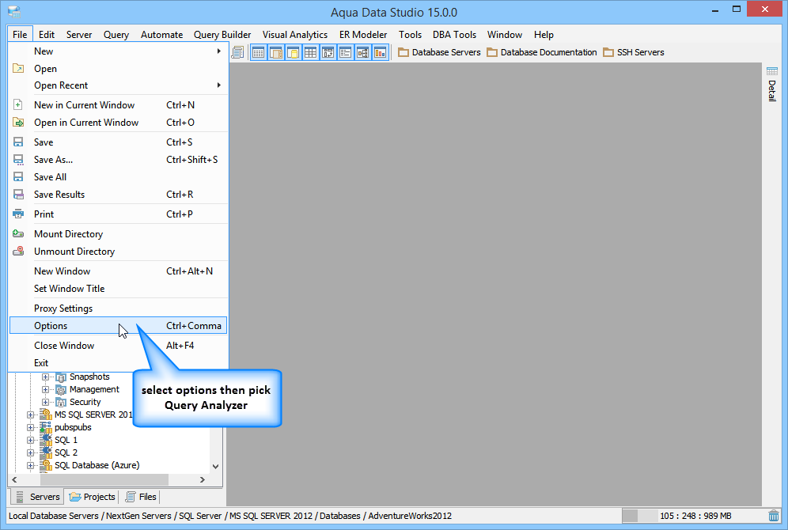
Task: Expand the Snapshots tree node
Action: tap(45, 377)
